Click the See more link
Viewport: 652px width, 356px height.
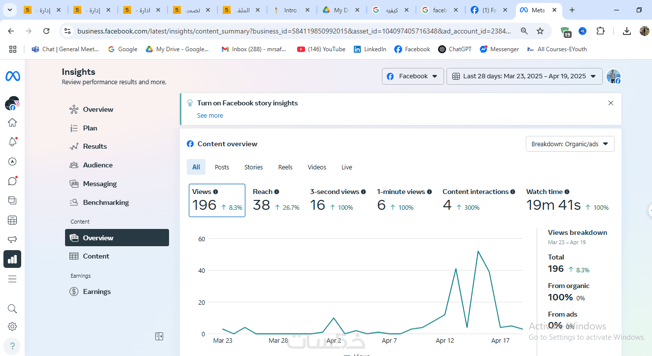pos(210,116)
